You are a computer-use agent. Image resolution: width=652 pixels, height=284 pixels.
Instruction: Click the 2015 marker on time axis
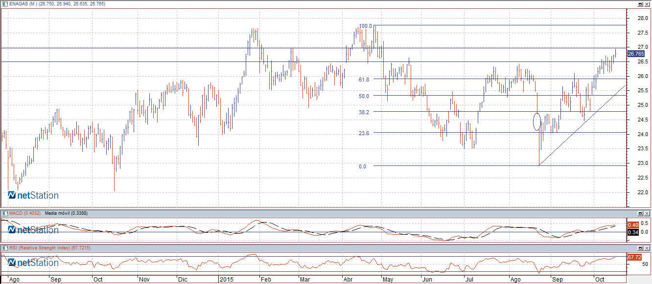(x=226, y=280)
